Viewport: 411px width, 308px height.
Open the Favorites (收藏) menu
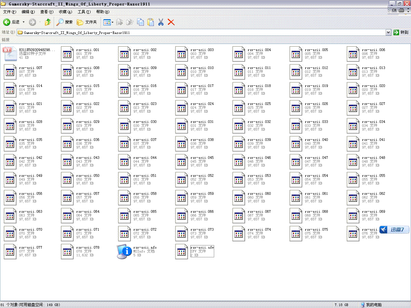click(x=65, y=12)
